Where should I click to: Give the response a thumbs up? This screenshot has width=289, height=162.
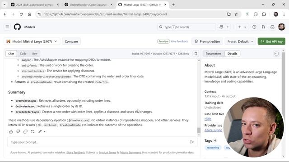11,131
